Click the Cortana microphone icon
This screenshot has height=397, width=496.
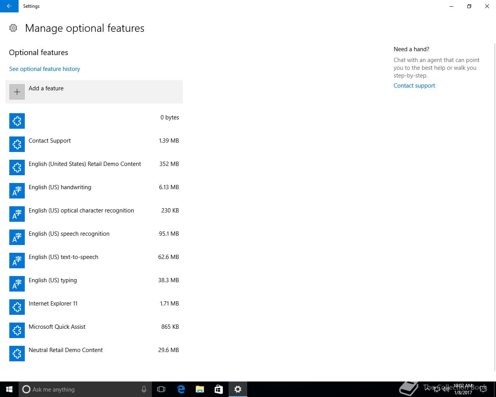tap(144, 389)
